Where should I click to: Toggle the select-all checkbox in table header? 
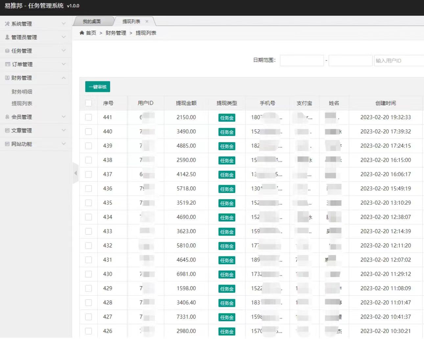click(x=88, y=103)
